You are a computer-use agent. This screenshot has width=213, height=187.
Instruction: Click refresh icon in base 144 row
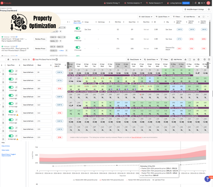pos(16,79)
